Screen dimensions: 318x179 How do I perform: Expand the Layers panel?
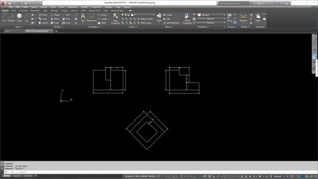pyautogui.click(x=133, y=27)
